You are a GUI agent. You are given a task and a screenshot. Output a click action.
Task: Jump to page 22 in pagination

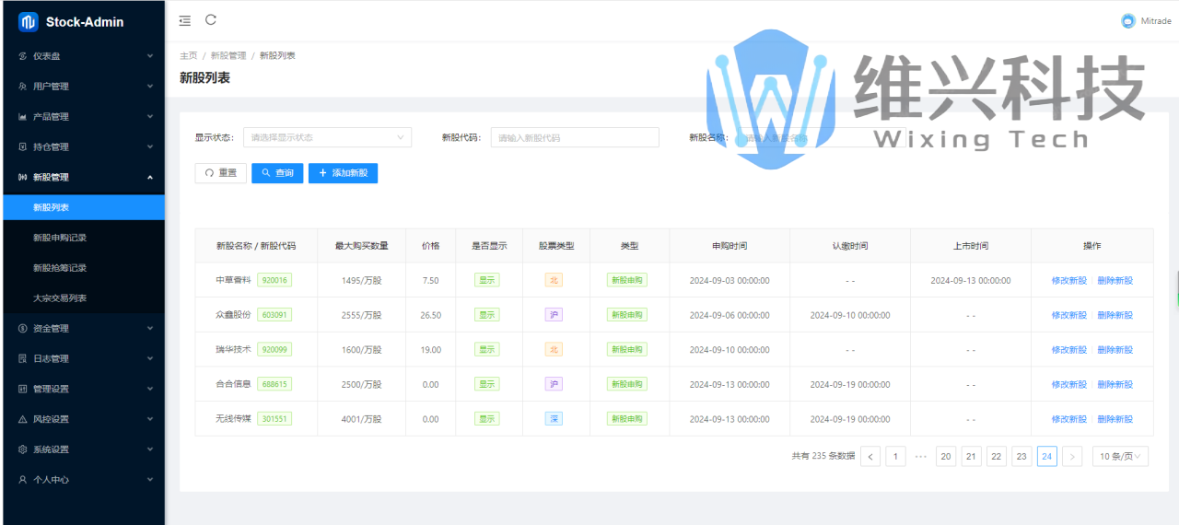point(997,456)
